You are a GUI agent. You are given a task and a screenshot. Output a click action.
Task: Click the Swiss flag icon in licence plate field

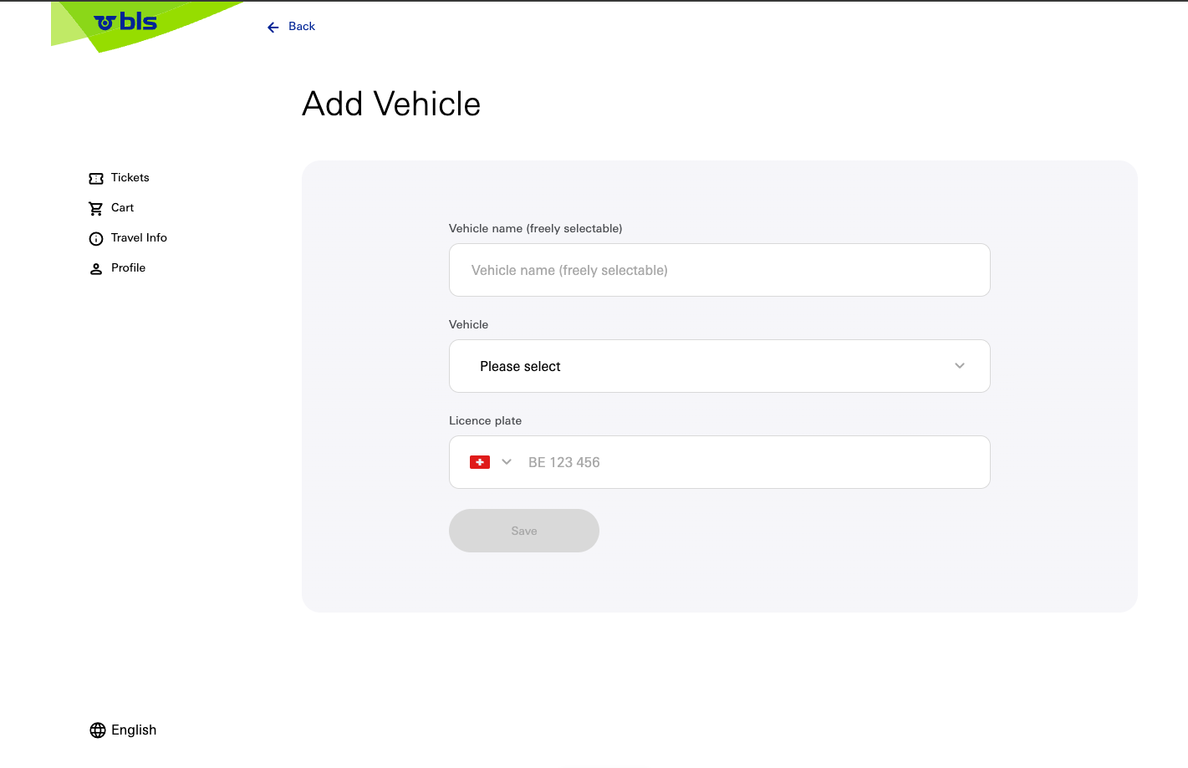pos(479,461)
